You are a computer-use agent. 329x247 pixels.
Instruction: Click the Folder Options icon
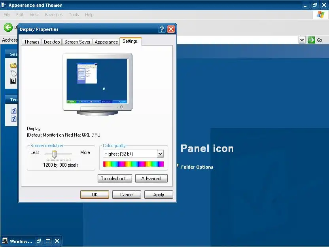point(178,166)
